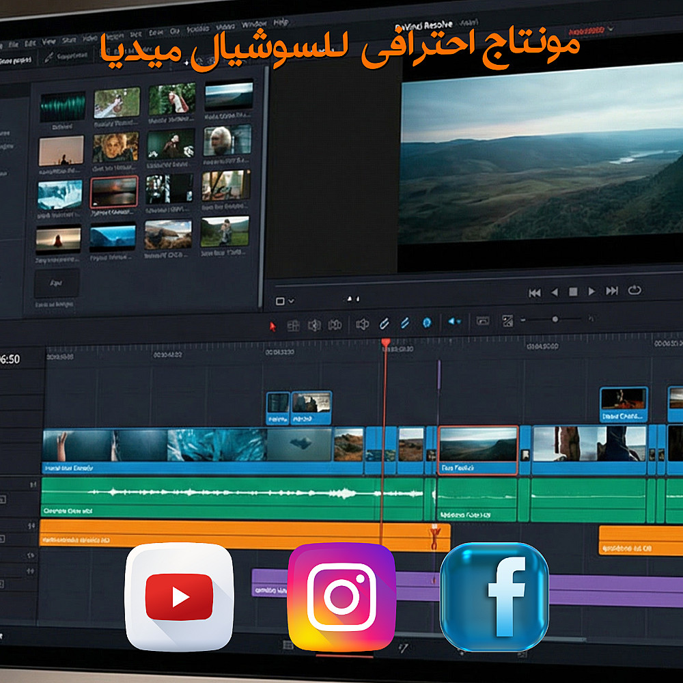Click the viewer scrub bar above the transport controls
Screen dimensions: 683x683
[479, 280]
